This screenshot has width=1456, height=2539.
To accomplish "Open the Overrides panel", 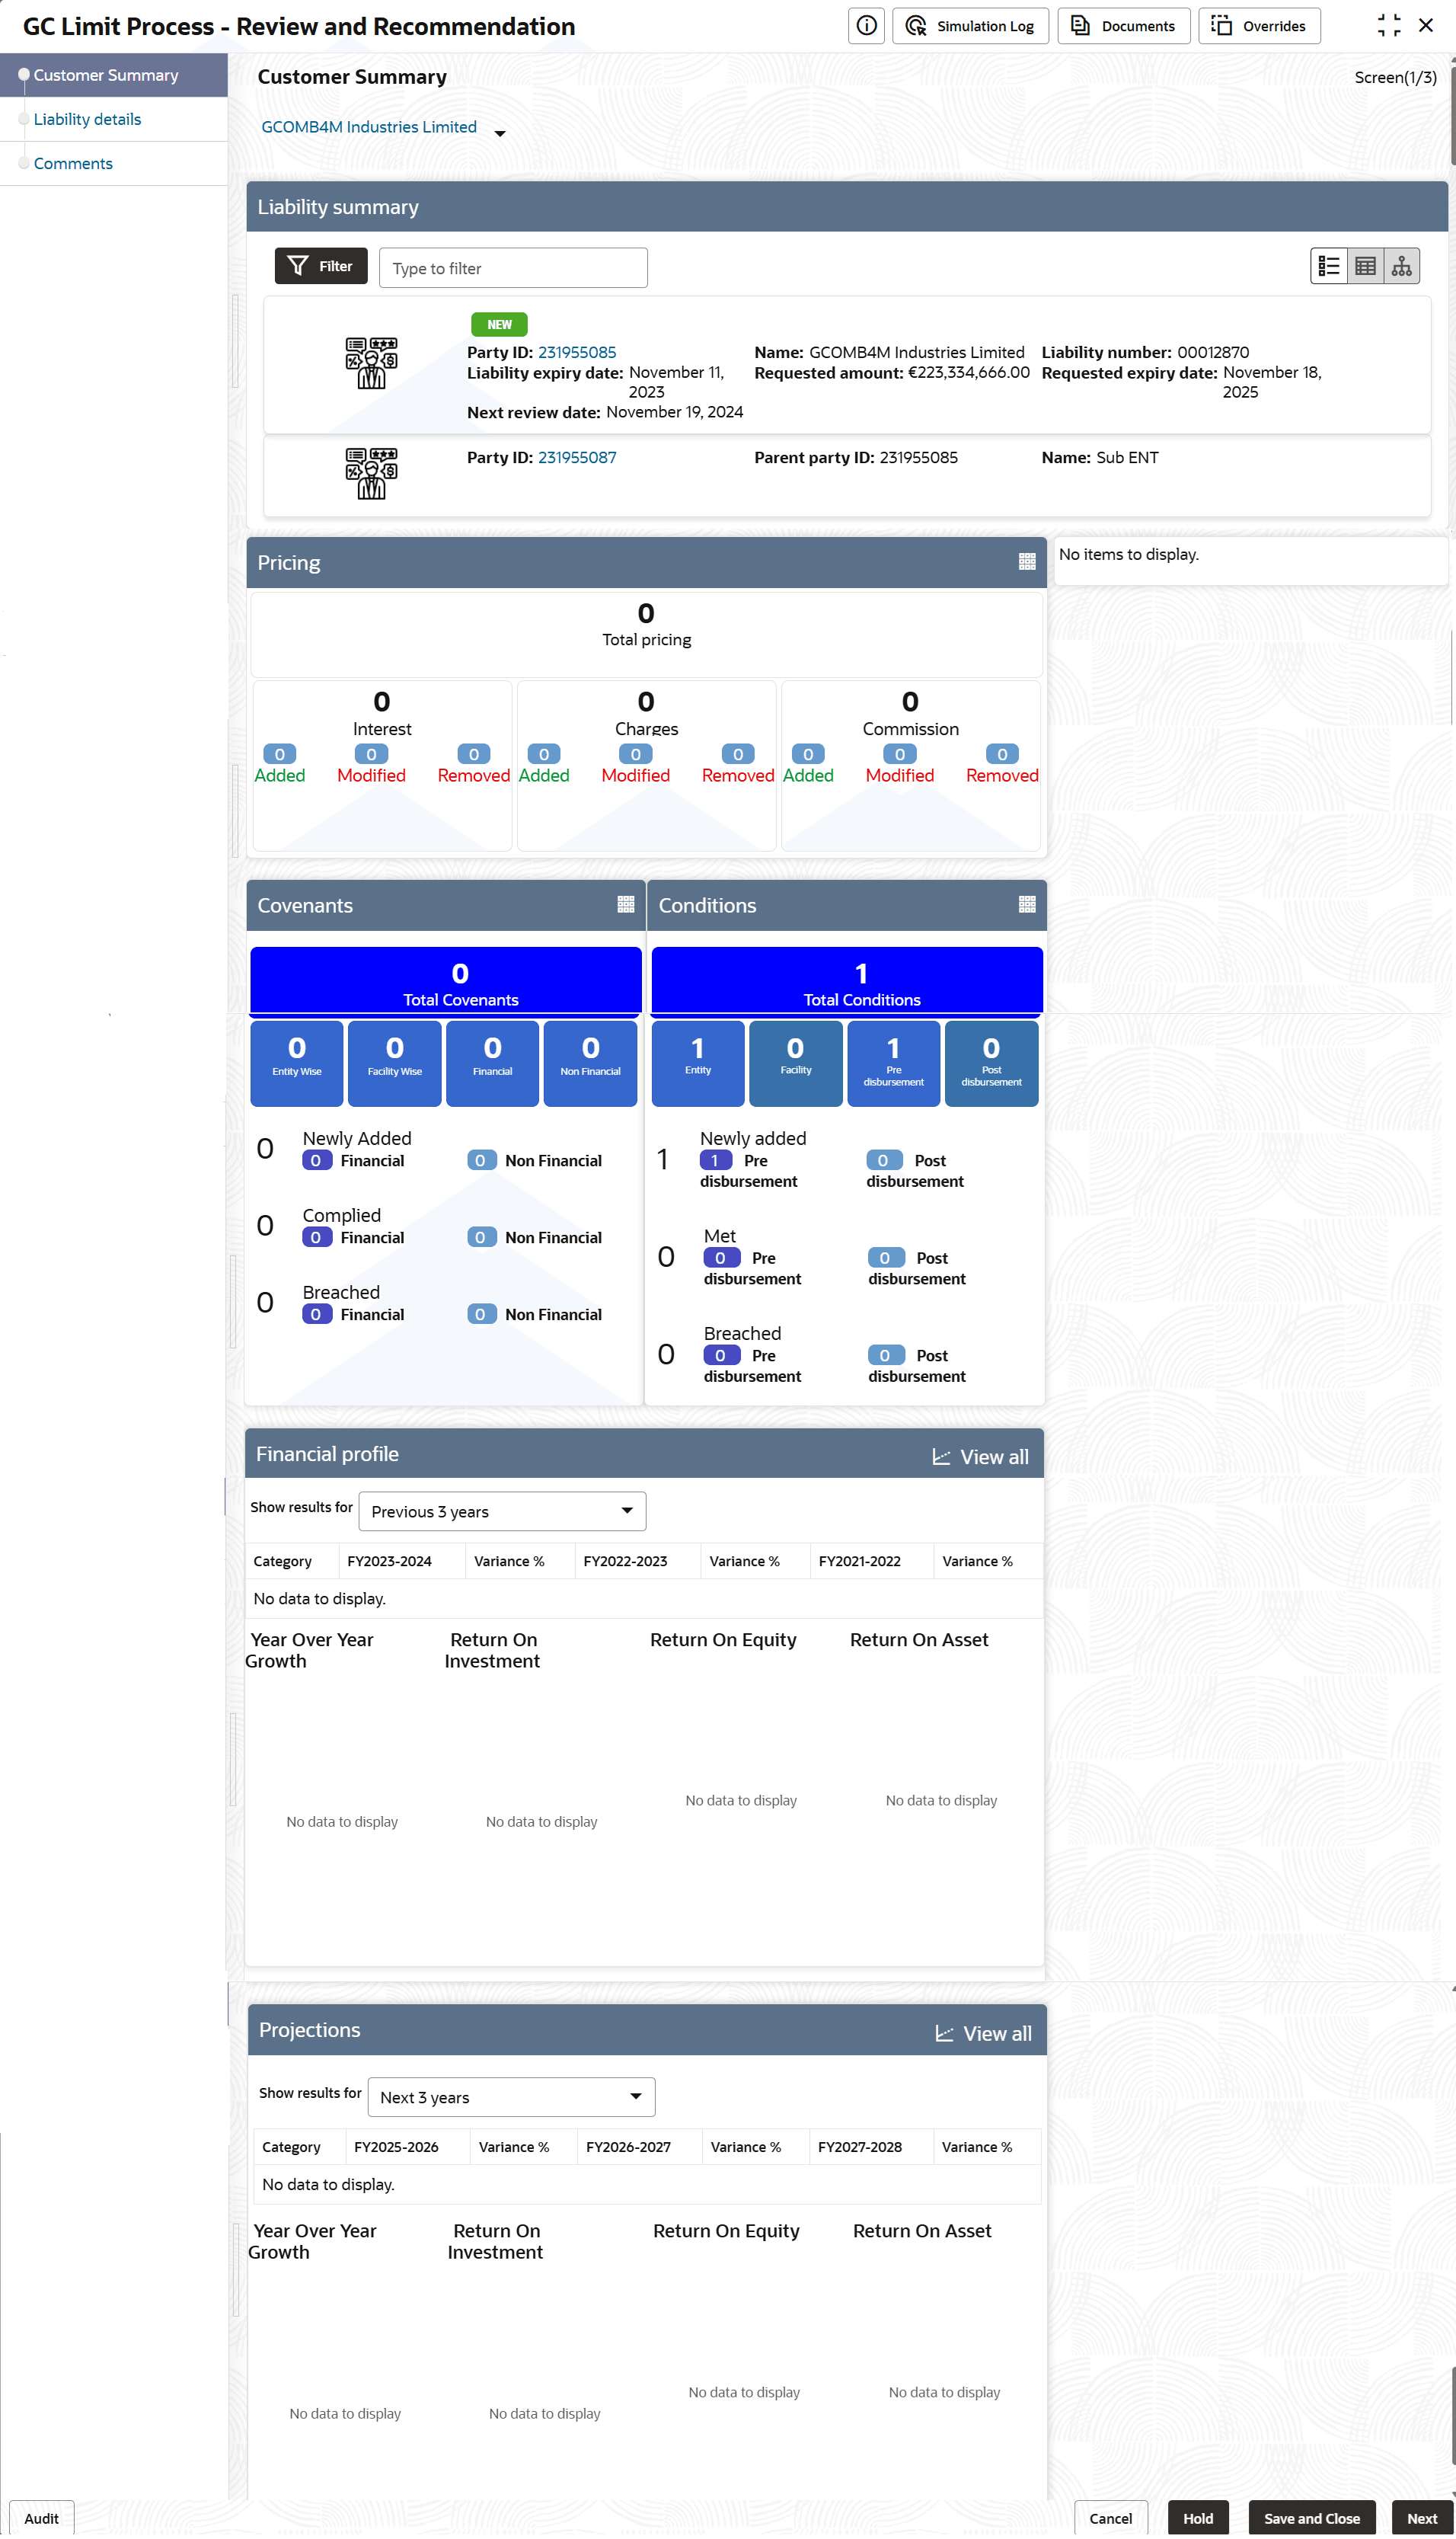I will click(x=1259, y=26).
